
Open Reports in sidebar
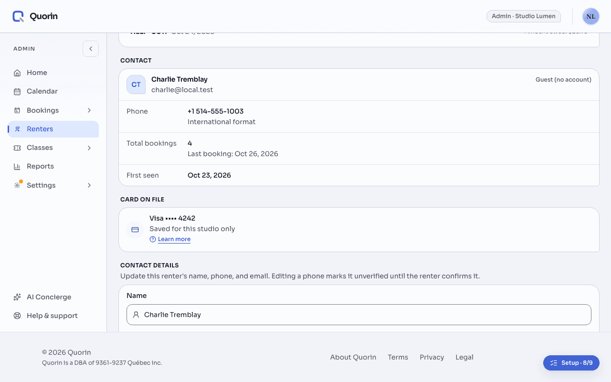53,166
